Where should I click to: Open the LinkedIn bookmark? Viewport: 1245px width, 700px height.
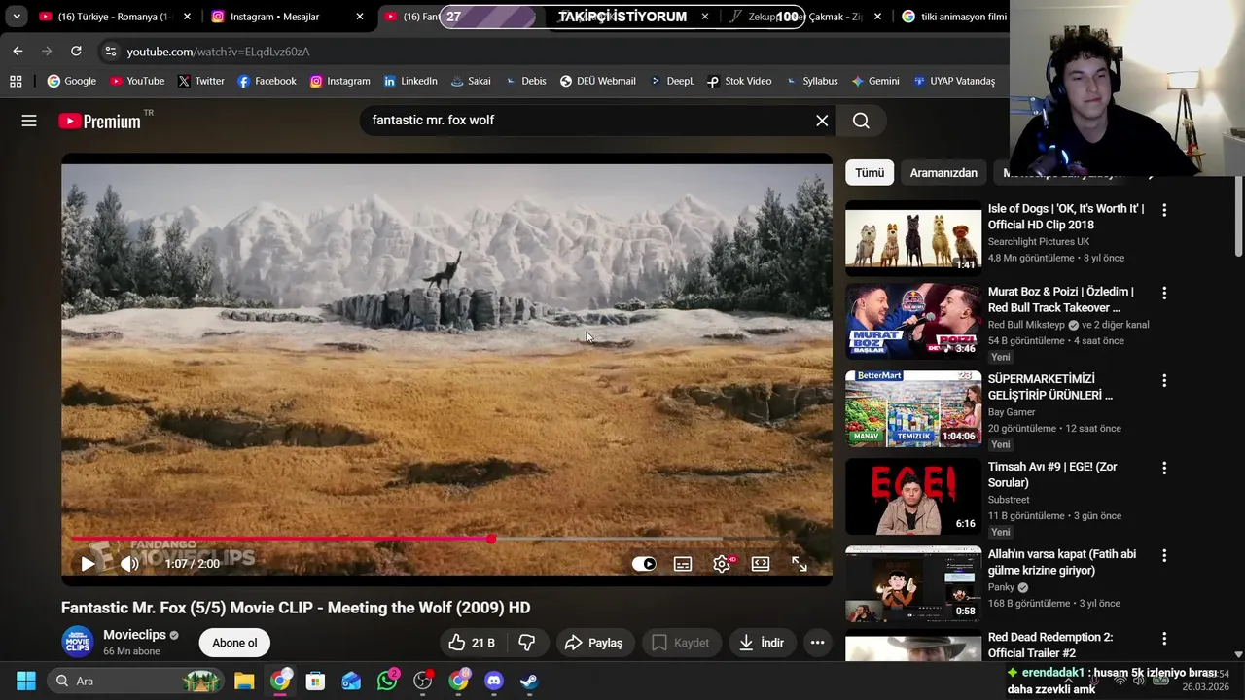click(410, 81)
